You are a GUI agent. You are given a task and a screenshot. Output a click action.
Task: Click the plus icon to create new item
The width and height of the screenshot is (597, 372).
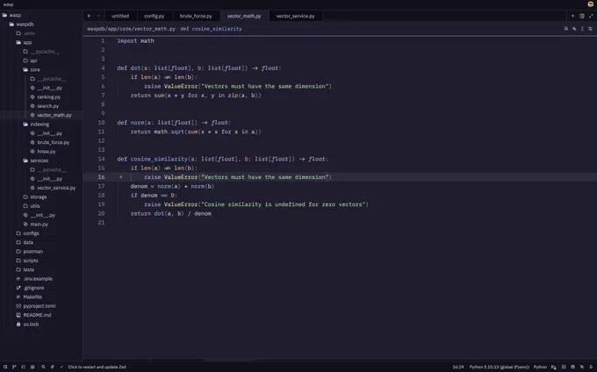(572, 16)
